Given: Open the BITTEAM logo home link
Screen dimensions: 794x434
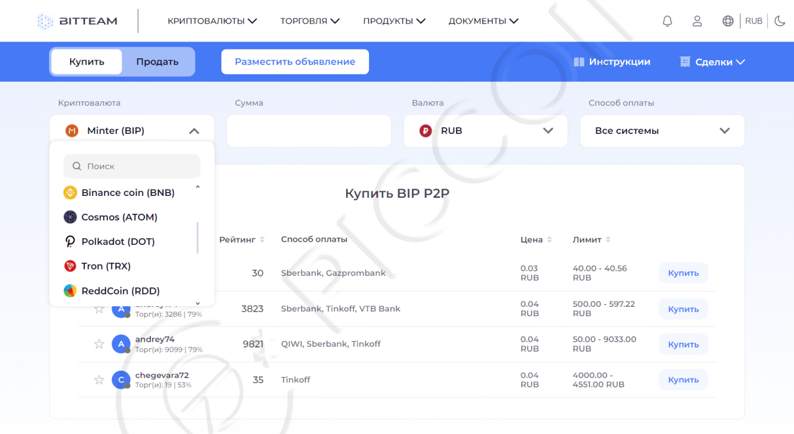Looking at the screenshot, I should 77,21.
